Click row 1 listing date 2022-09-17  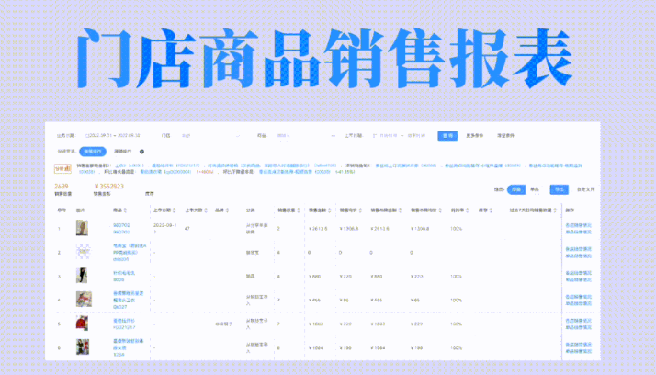click(x=164, y=228)
